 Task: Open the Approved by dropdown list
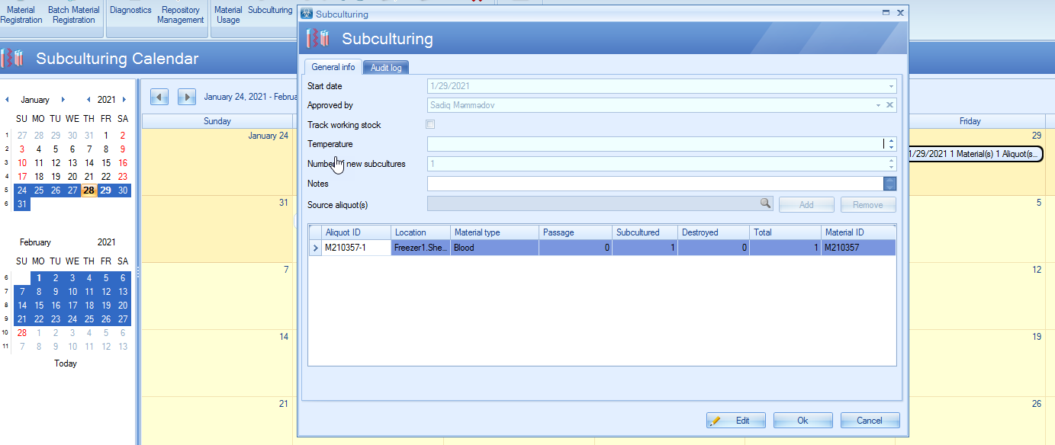click(878, 105)
